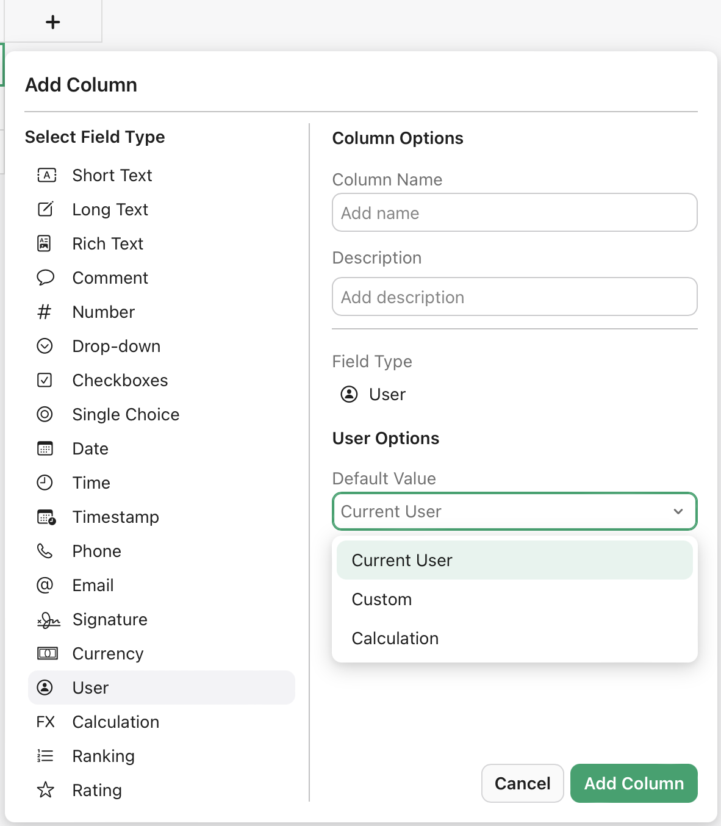Click the plus tab above the dialog

52,21
